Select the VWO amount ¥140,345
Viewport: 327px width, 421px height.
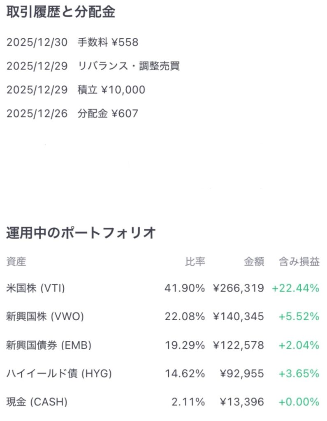(239, 317)
